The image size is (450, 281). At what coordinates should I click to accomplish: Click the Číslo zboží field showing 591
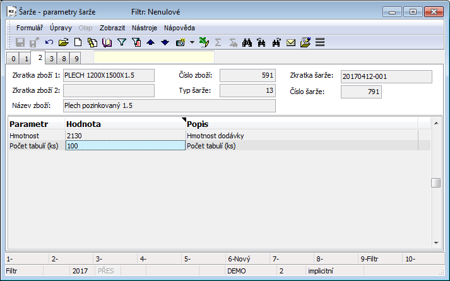pyautogui.click(x=247, y=75)
